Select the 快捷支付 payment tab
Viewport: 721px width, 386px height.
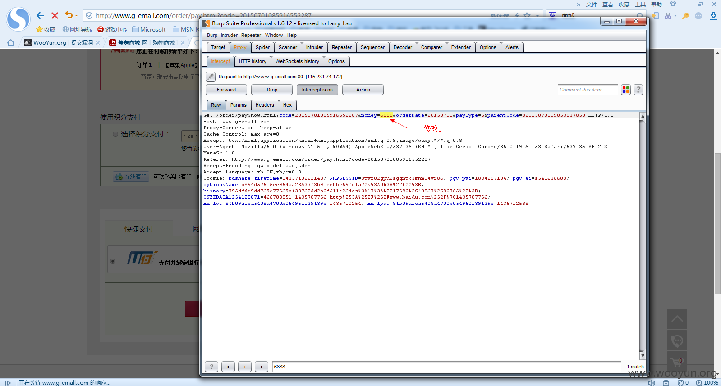click(139, 229)
